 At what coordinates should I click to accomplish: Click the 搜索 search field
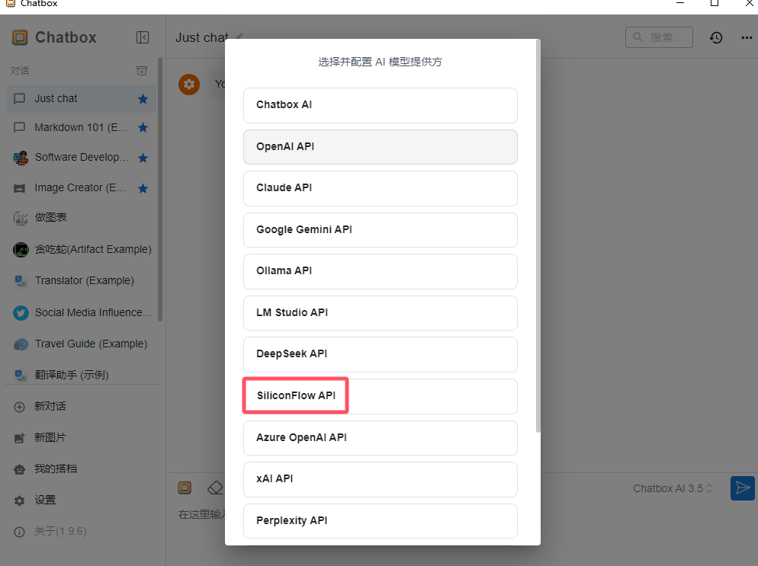click(659, 37)
